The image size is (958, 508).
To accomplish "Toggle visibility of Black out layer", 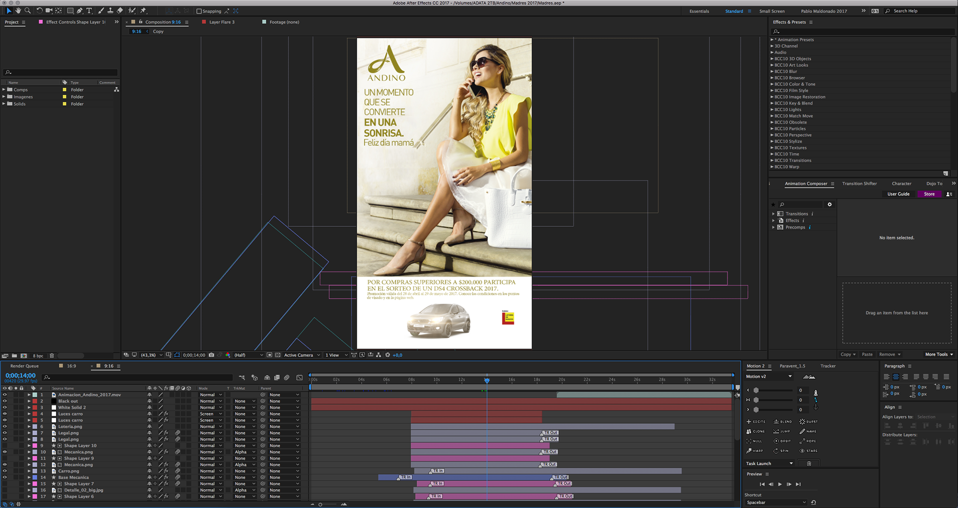I will pos(4,401).
